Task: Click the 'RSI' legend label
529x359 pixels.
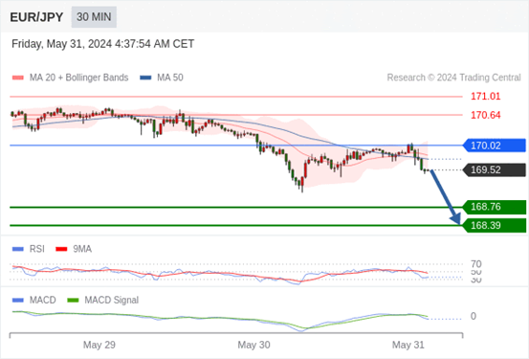Action: point(36,249)
